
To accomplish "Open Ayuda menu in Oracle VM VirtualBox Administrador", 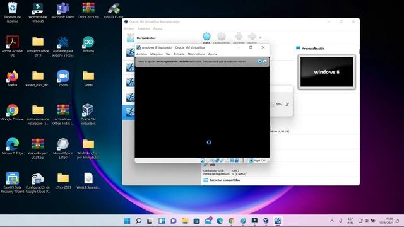I will (x=158, y=28).
